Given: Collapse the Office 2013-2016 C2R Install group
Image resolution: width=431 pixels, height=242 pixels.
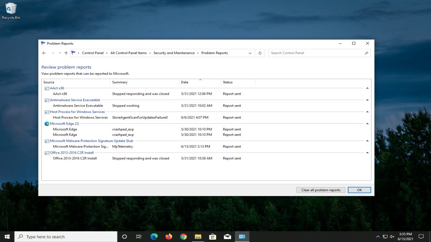Looking at the screenshot, I should coord(367,153).
